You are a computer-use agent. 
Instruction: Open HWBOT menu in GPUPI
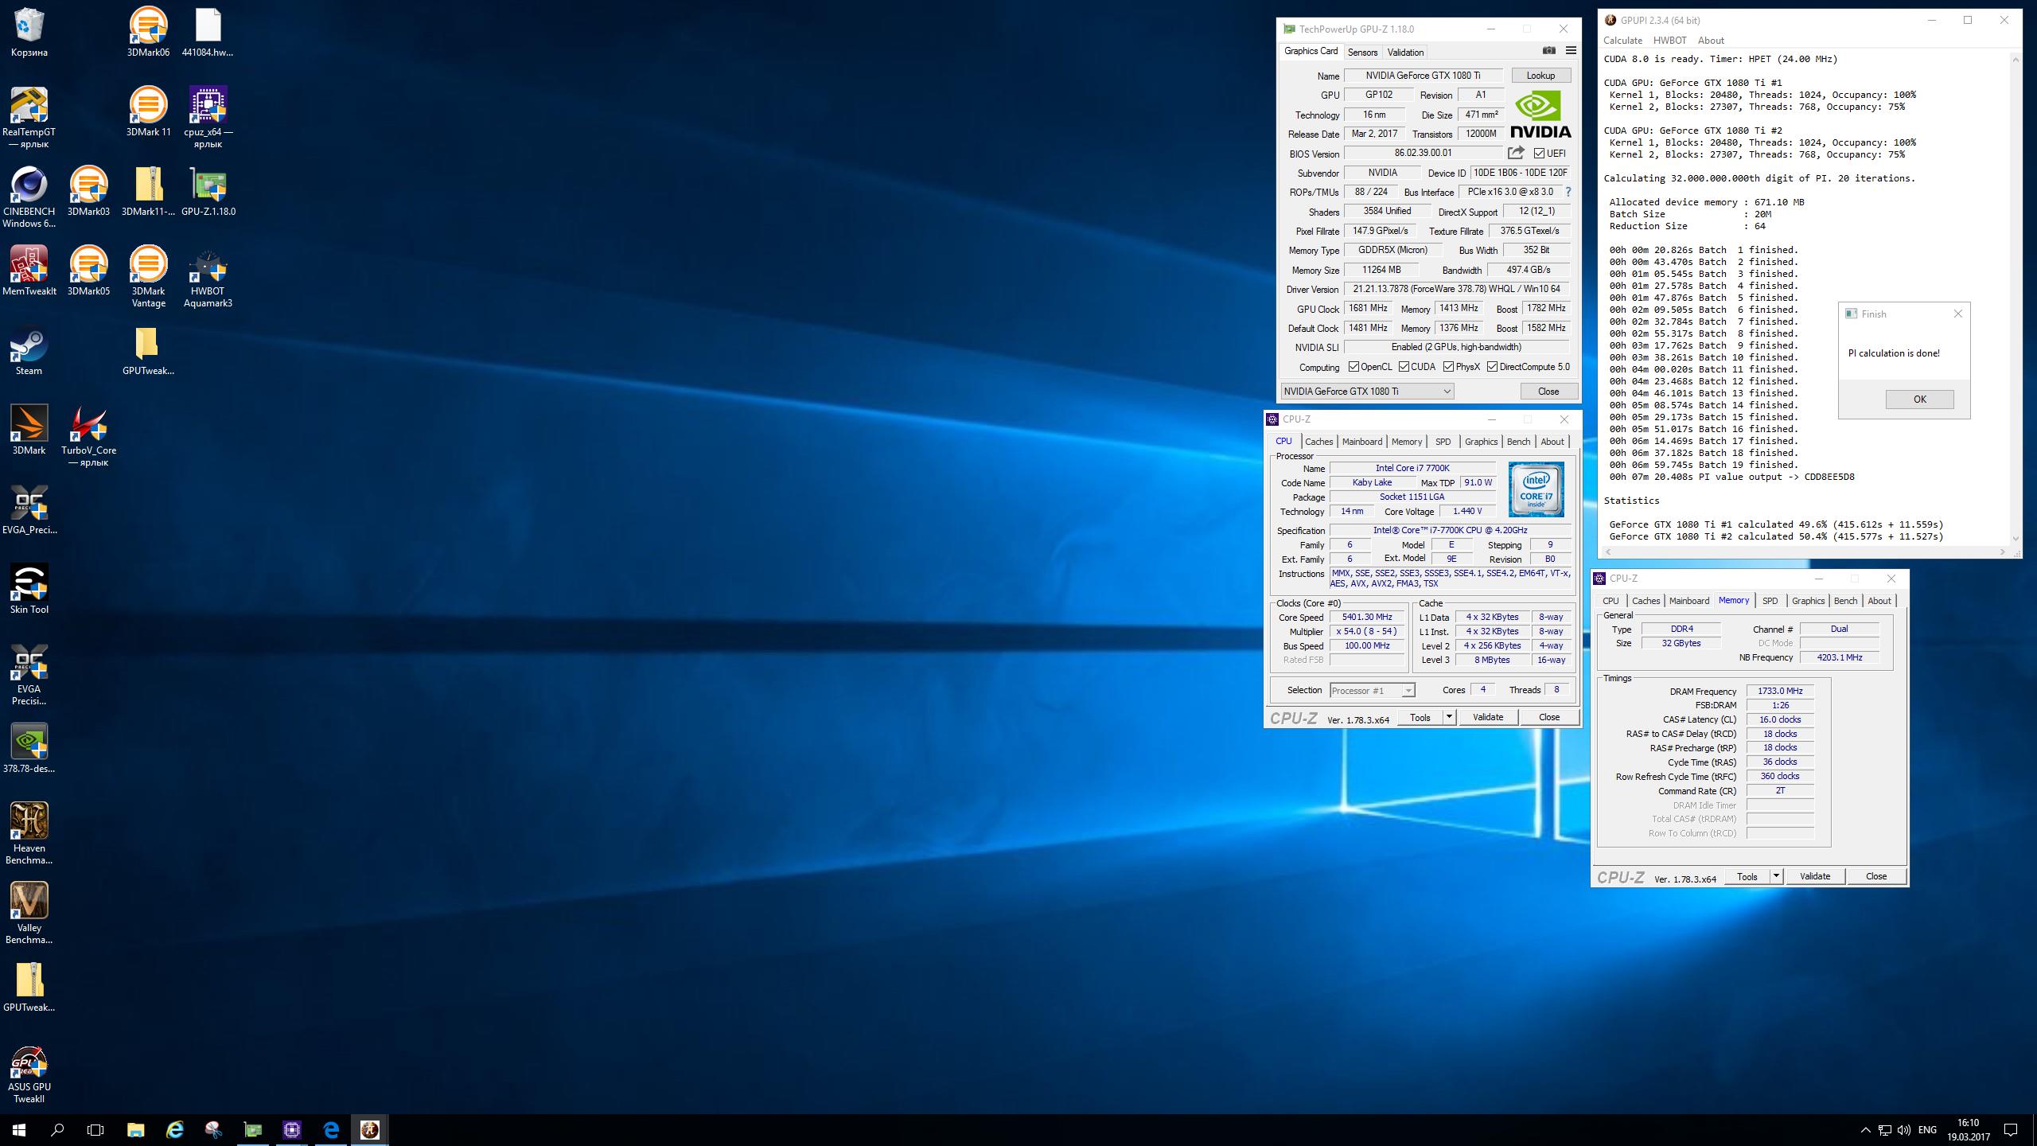point(1669,40)
